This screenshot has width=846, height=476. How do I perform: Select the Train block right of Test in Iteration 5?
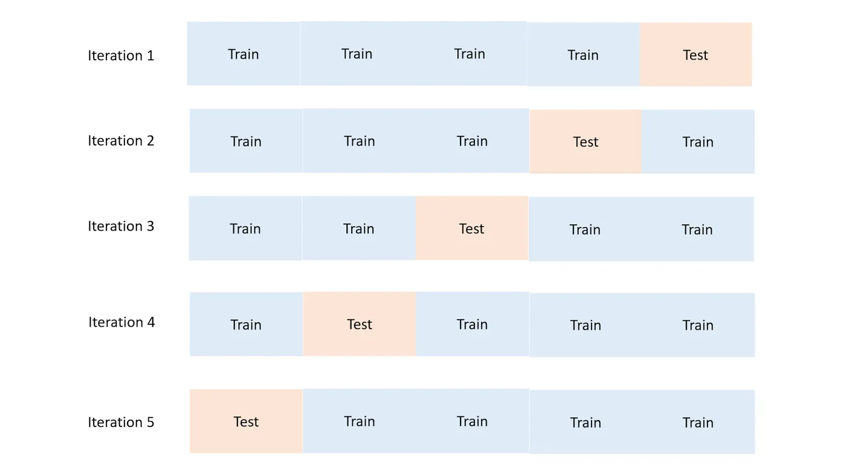tap(360, 421)
